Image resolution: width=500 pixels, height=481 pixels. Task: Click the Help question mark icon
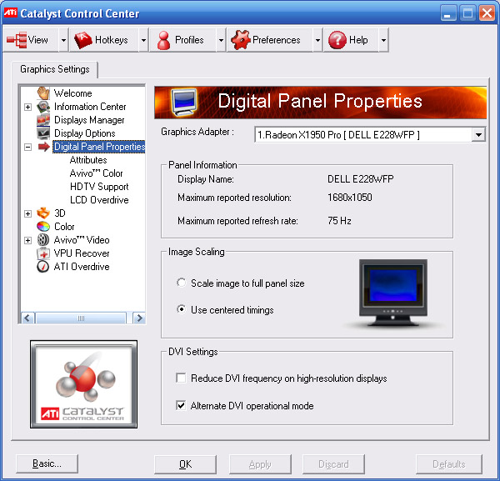point(337,40)
